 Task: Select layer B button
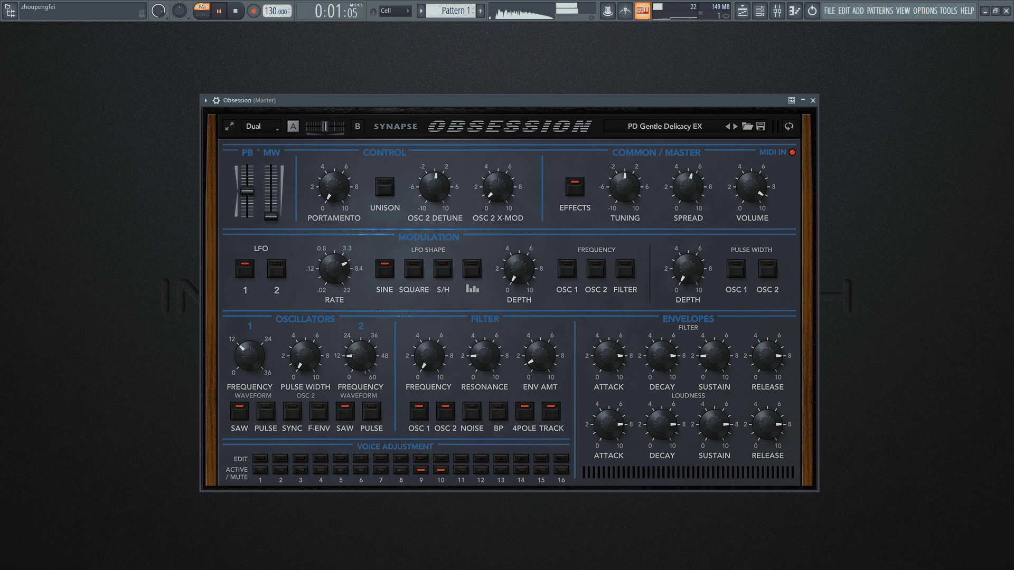(358, 126)
